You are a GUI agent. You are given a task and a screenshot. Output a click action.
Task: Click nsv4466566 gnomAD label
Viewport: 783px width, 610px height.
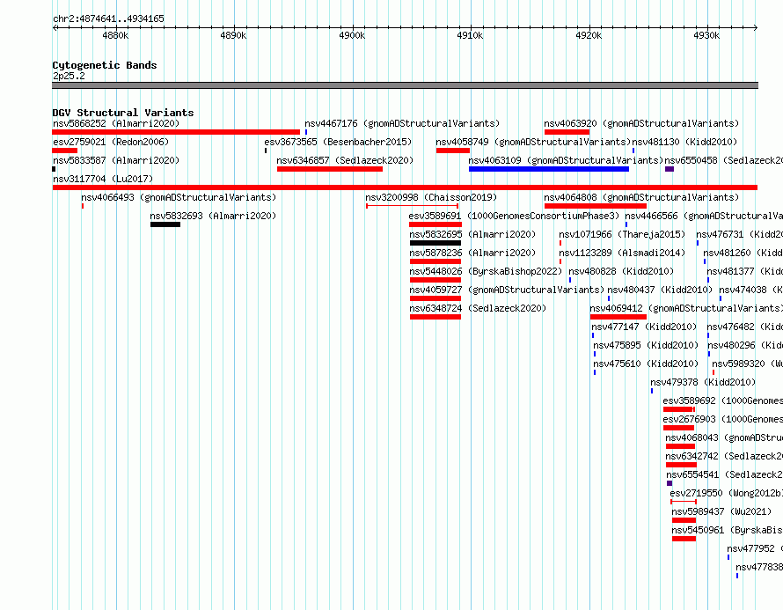704,216
